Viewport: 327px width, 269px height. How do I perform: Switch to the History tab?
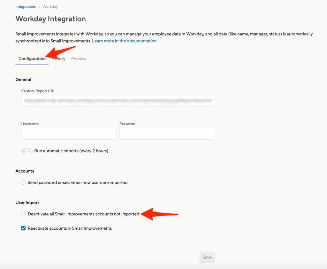click(x=59, y=59)
